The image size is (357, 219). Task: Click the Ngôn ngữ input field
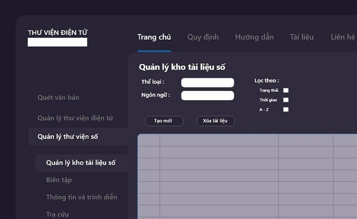tap(207, 95)
